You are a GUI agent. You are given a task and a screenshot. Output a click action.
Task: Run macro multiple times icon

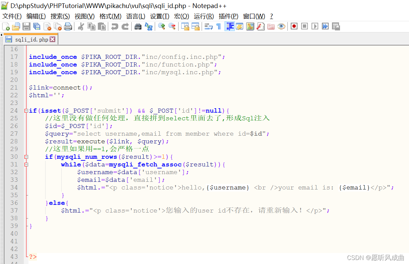(325, 26)
